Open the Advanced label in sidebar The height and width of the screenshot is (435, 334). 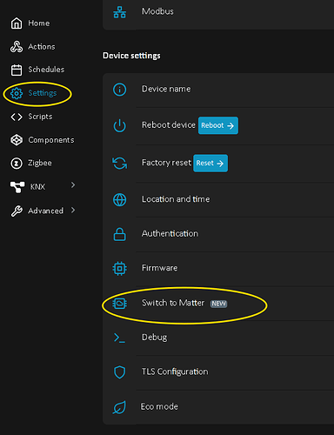point(45,211)
